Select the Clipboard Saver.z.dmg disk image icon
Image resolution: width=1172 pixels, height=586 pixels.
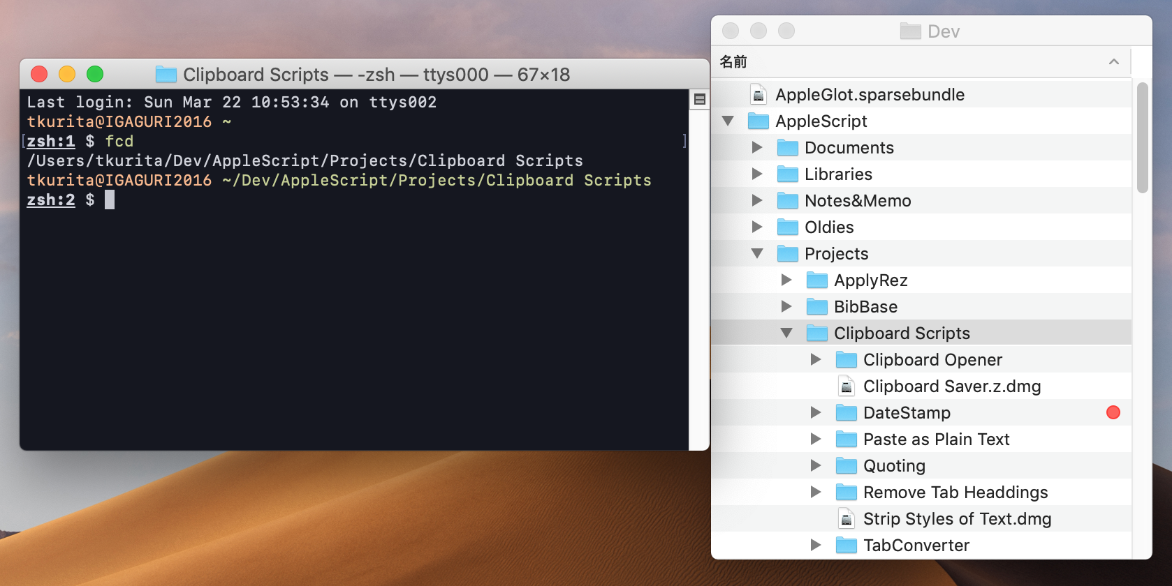click(846, 386)
